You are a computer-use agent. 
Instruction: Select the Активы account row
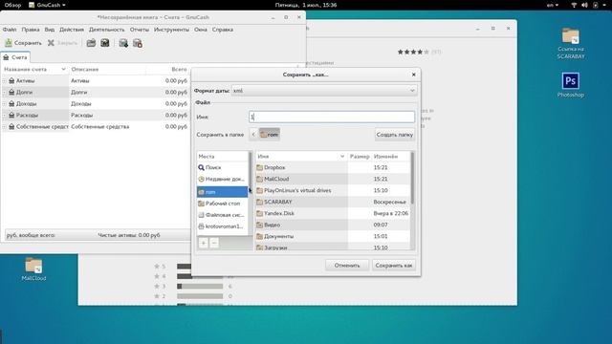96,80
